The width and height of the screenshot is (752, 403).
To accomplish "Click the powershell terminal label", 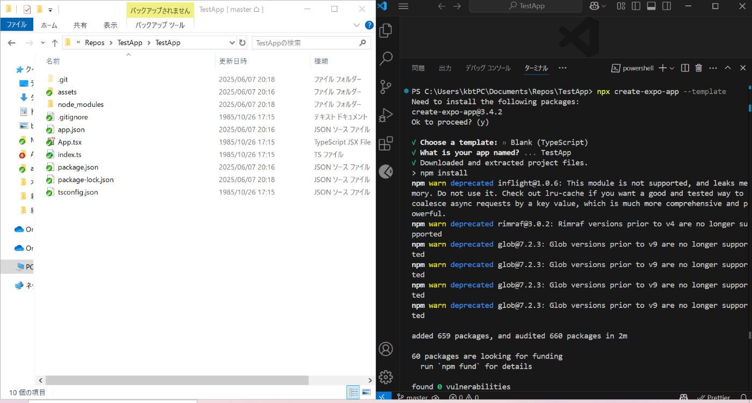I will (633, 68).
